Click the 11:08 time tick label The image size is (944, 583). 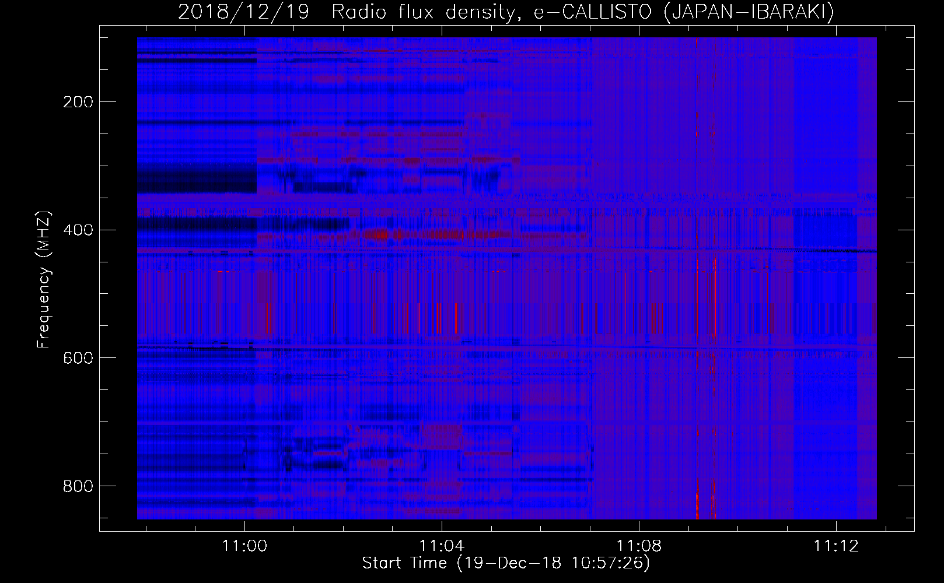pyautogui.click(x=639, y=546)
